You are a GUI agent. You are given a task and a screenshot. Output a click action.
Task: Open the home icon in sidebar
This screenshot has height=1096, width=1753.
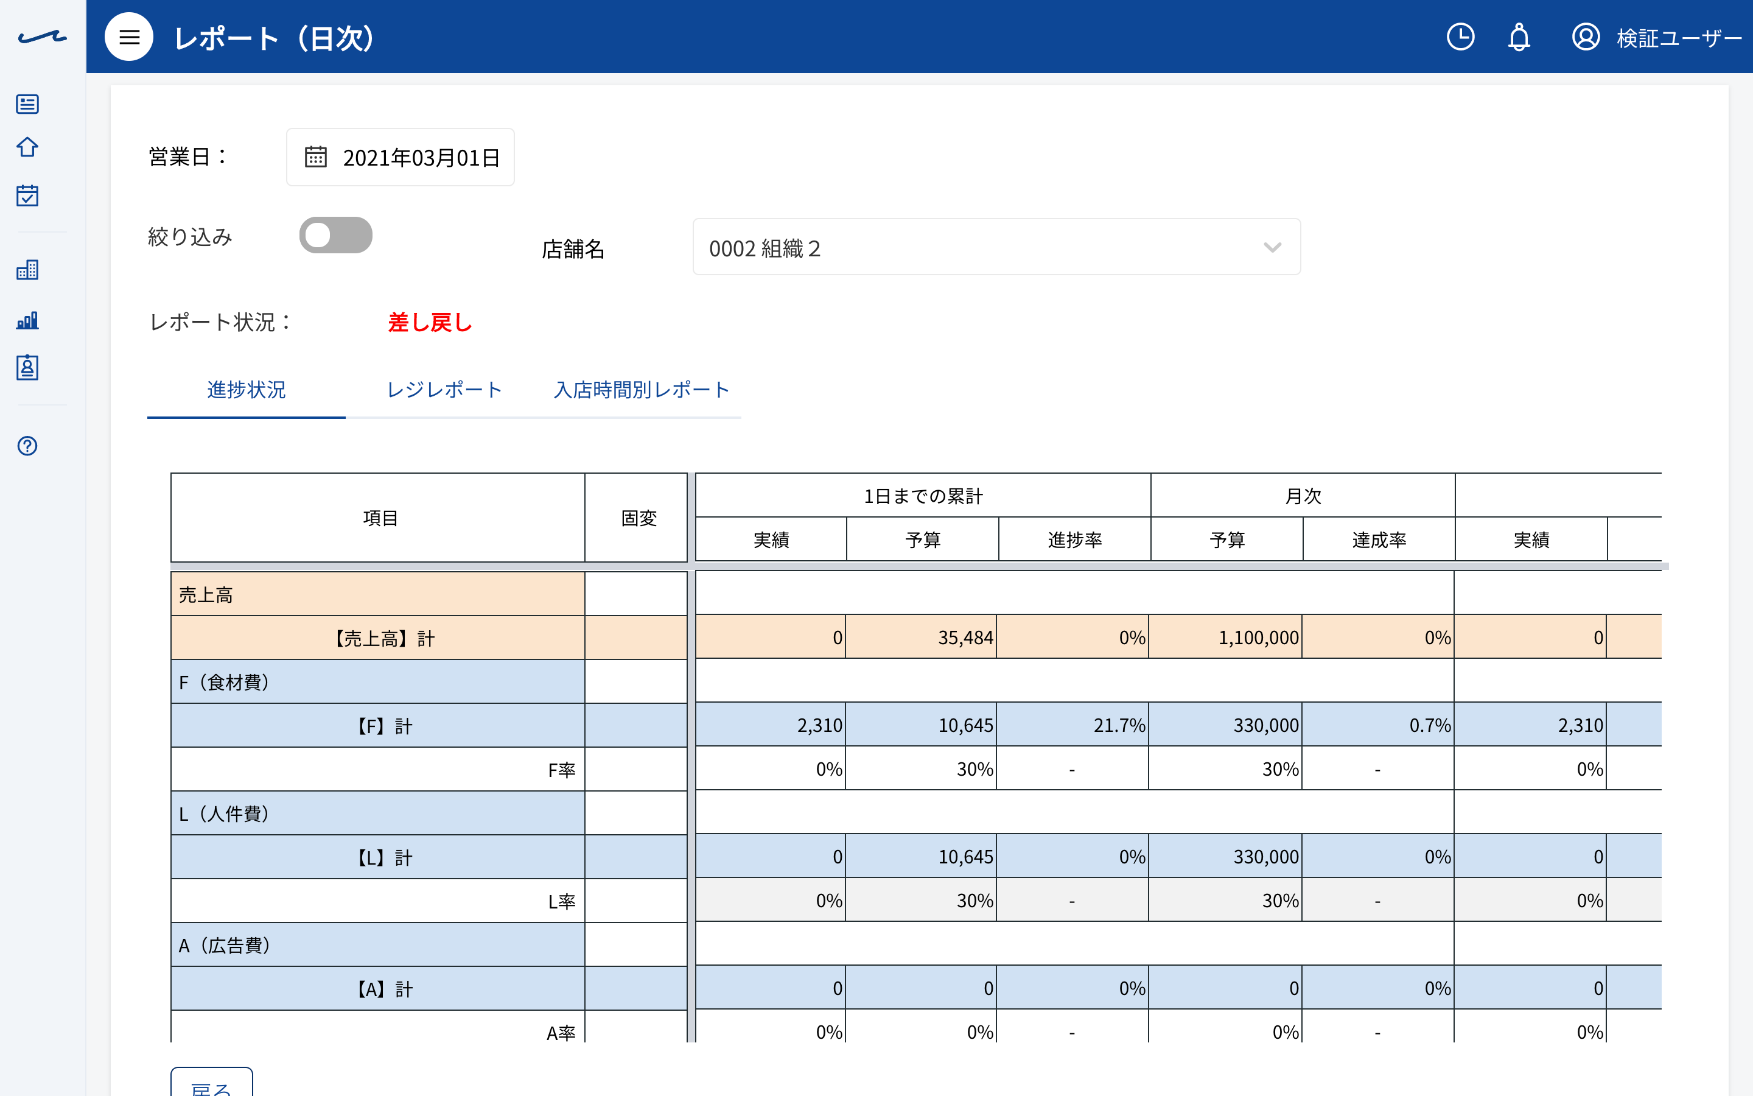point(27,147)
